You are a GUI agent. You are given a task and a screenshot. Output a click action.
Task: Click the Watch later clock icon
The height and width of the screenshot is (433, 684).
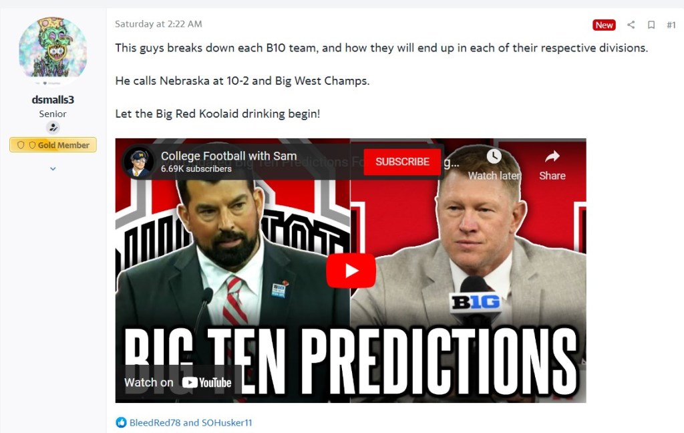(494, 156)
